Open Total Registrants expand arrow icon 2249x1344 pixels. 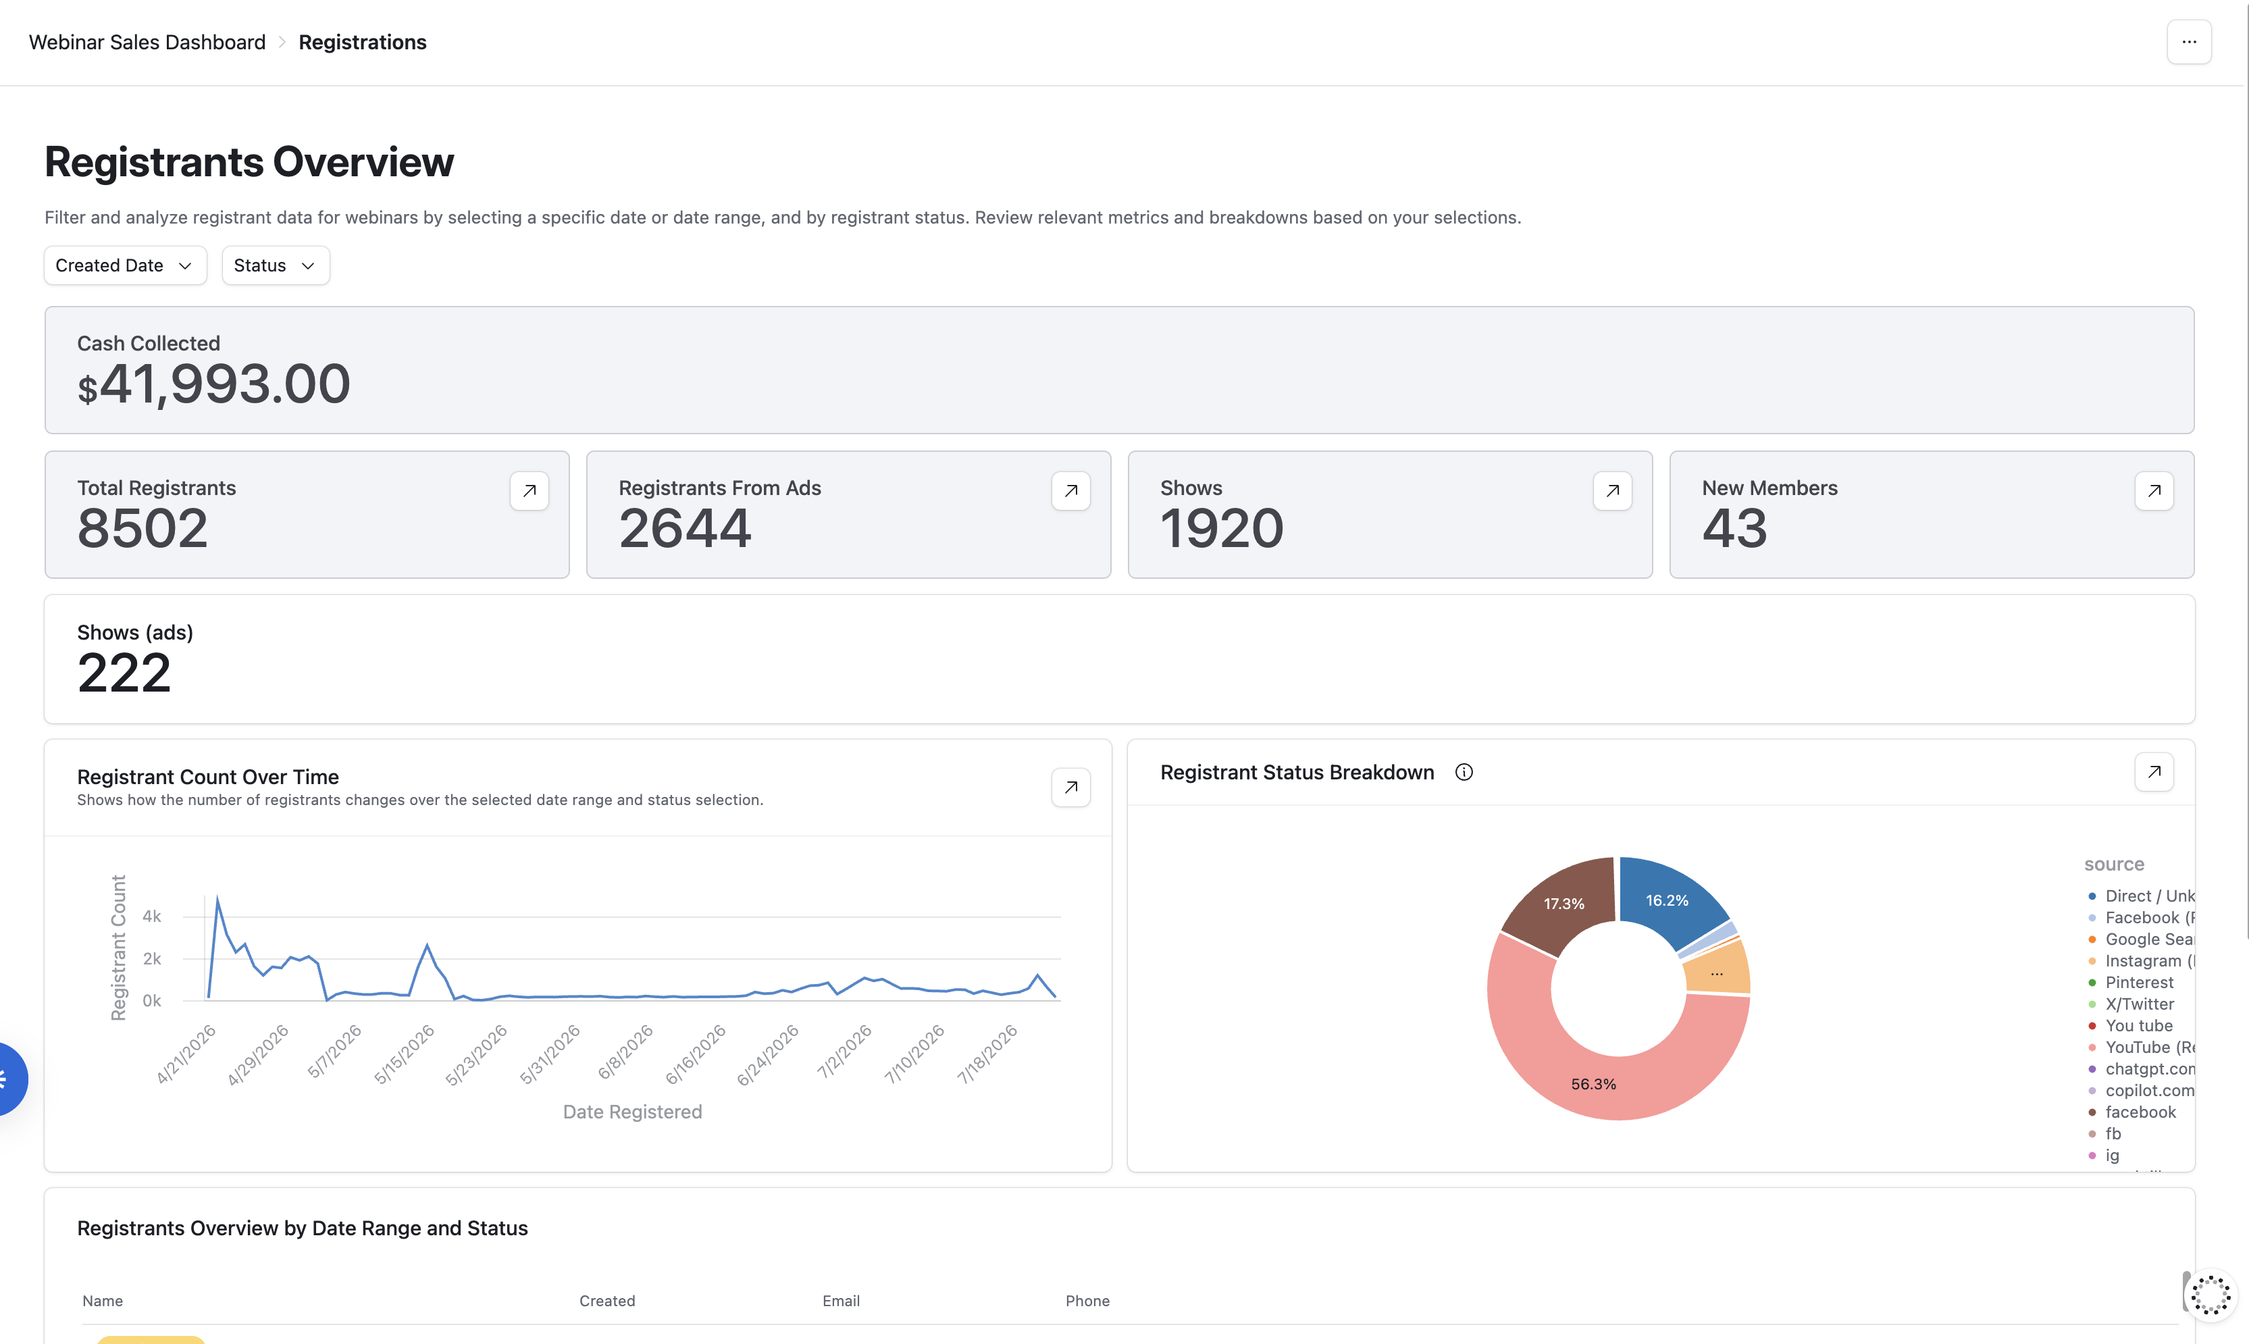[x=529, y=491]
